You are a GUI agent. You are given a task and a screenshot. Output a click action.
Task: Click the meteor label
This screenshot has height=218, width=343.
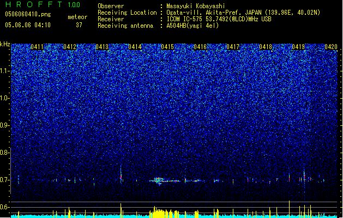(x=77, y=17)
